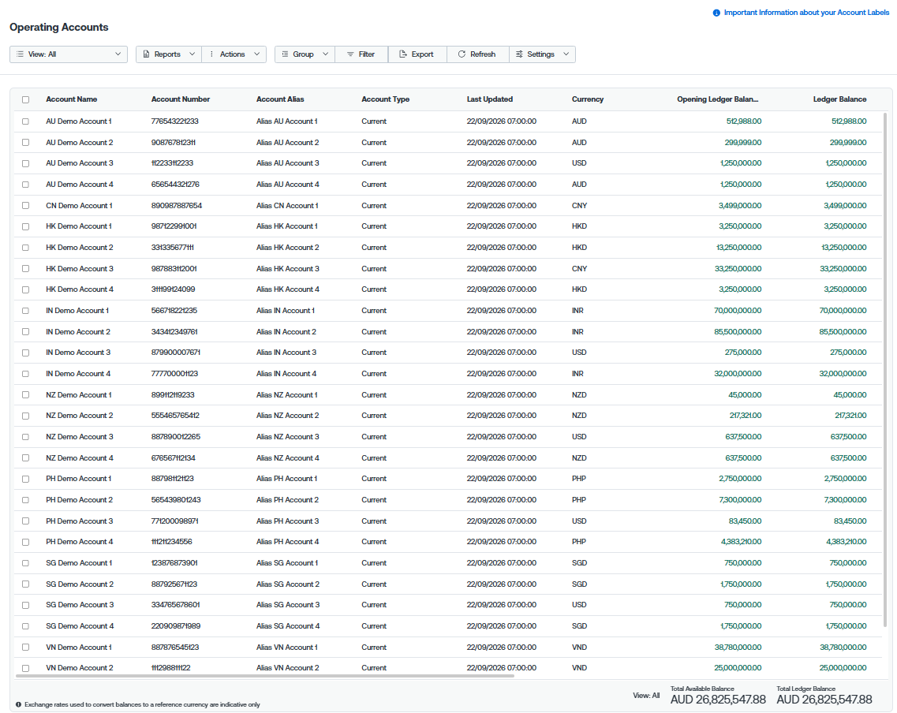Click the Reports document icon
This screenshot has height=713, width=897.
[x=147, y=54]
